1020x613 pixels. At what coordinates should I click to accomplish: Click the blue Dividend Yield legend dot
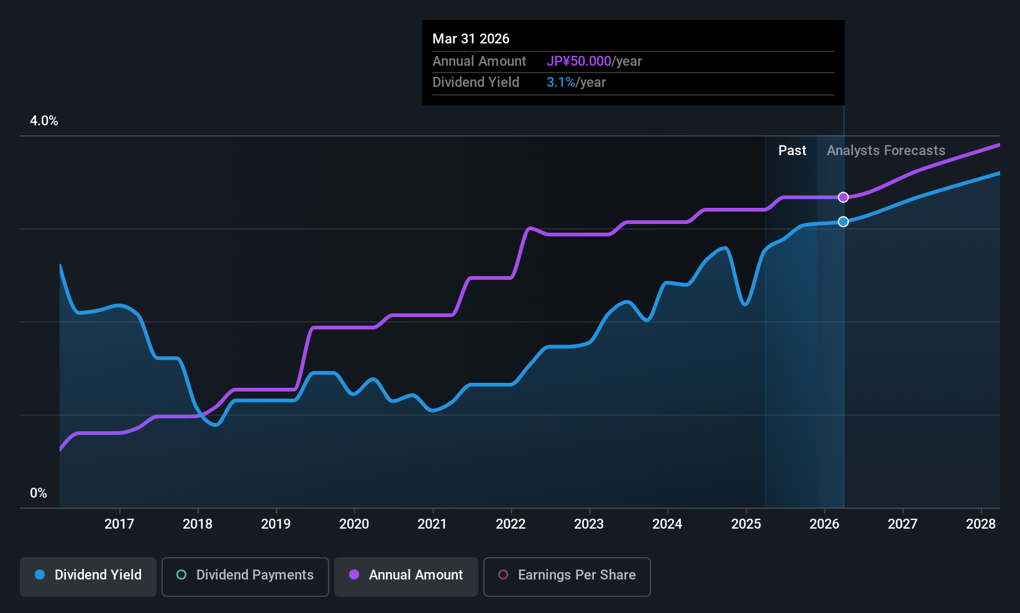tap(40, 575)
